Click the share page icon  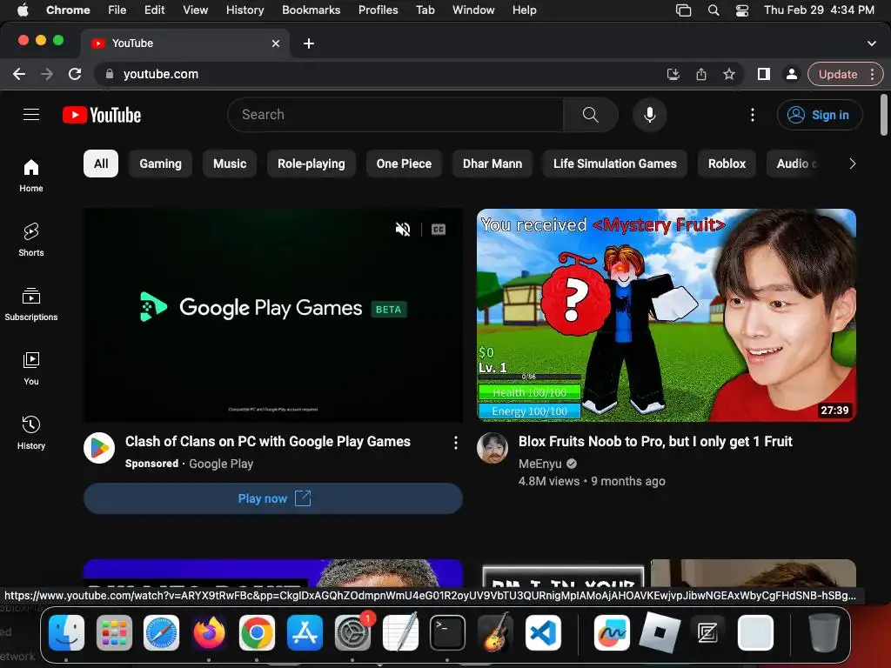701,75
